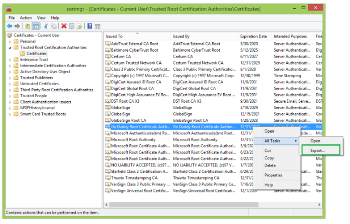Sort by the Intended Purposes column header
Screen dimensions: 350x224
293,36
